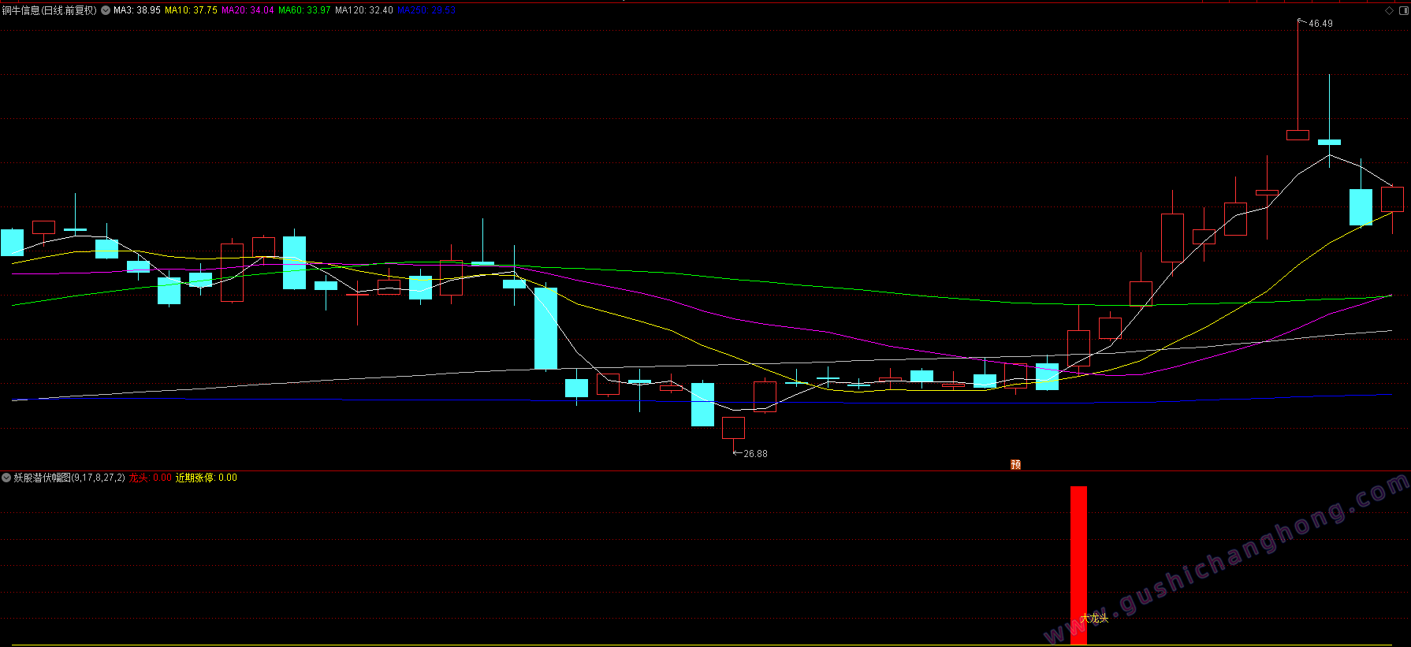Click the MA60: 33.97 legend label
The width and height of the screenshot is (1411, 647).
pyautogui.click(x=304, y=10)
